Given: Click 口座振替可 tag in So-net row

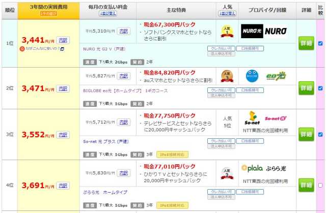Looking at the screenshot, I should [250, 141].
